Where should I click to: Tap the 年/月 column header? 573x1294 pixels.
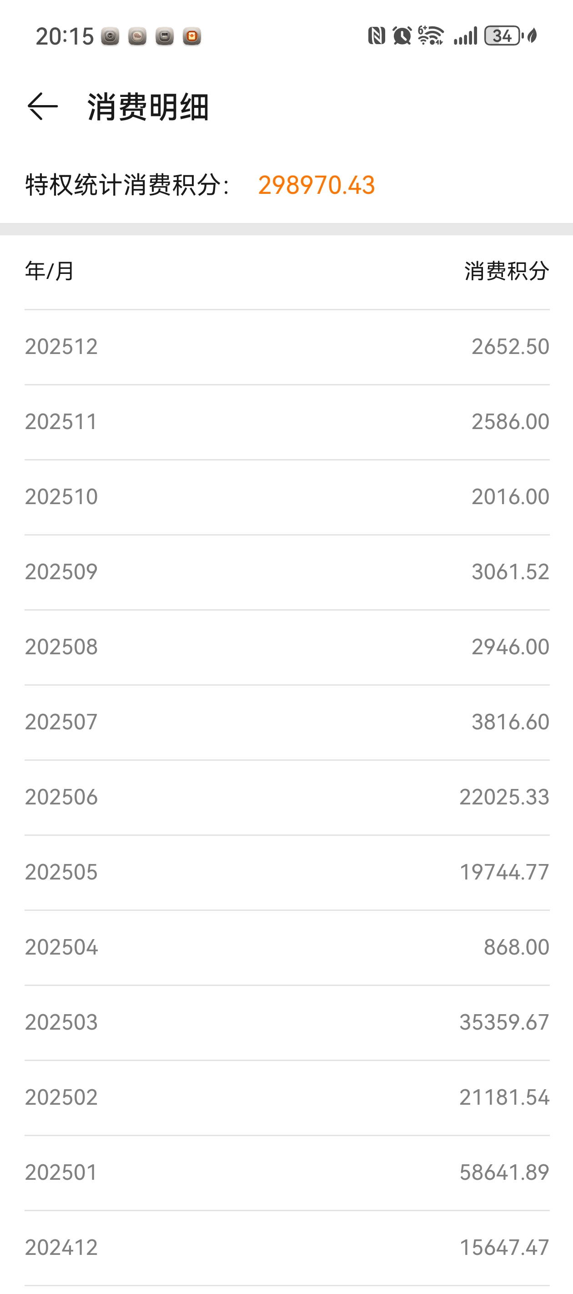click(x=50, y=271)
